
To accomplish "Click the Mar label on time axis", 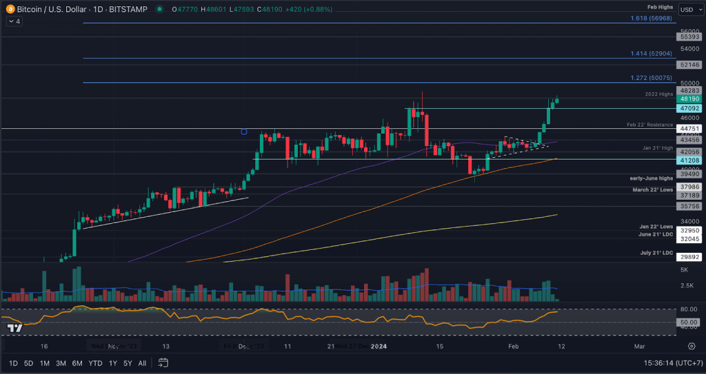I will coord(639,346).
